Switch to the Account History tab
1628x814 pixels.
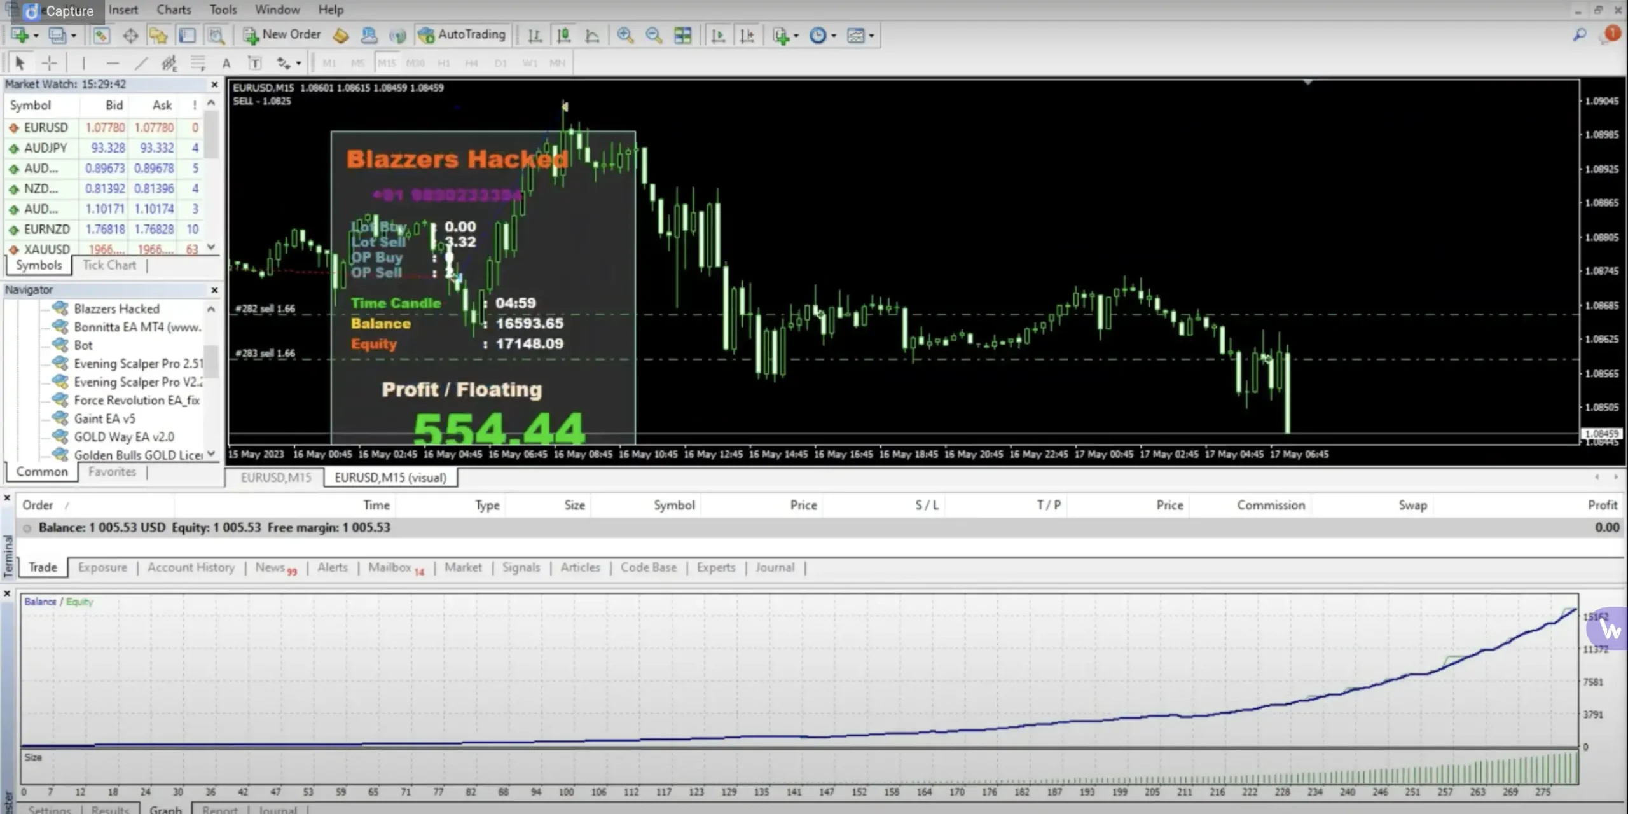(x=191, y=567)
